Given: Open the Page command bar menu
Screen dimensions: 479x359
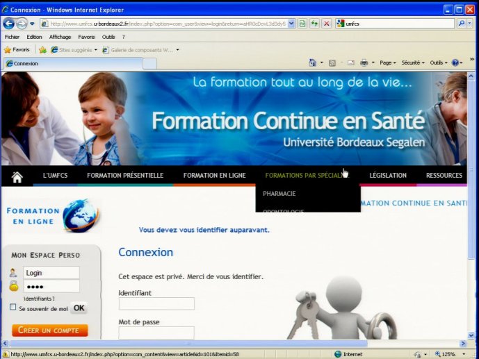Looking at the screenshot, I should [x=388, y=62].
